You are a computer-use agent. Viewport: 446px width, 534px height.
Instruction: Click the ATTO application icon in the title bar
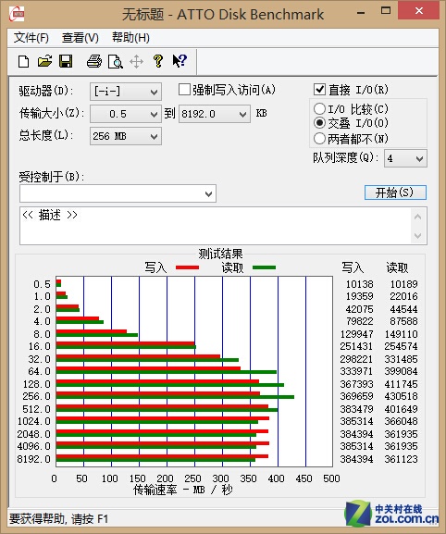click(17, 14)
